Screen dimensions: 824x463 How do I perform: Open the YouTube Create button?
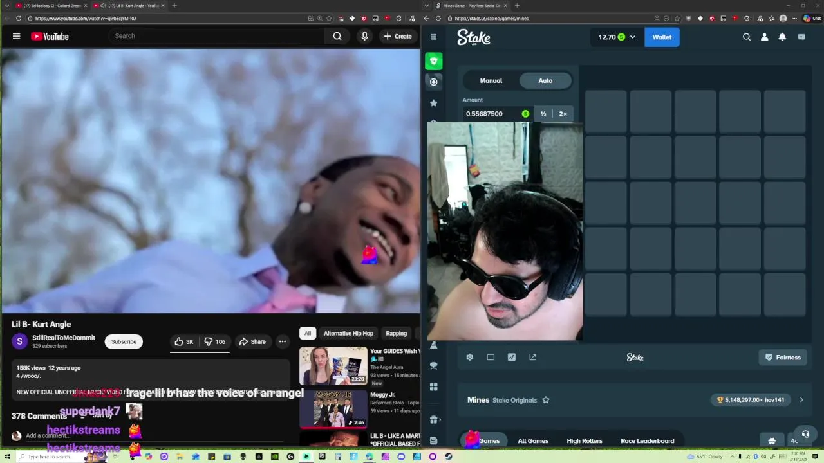pos(397,36)
